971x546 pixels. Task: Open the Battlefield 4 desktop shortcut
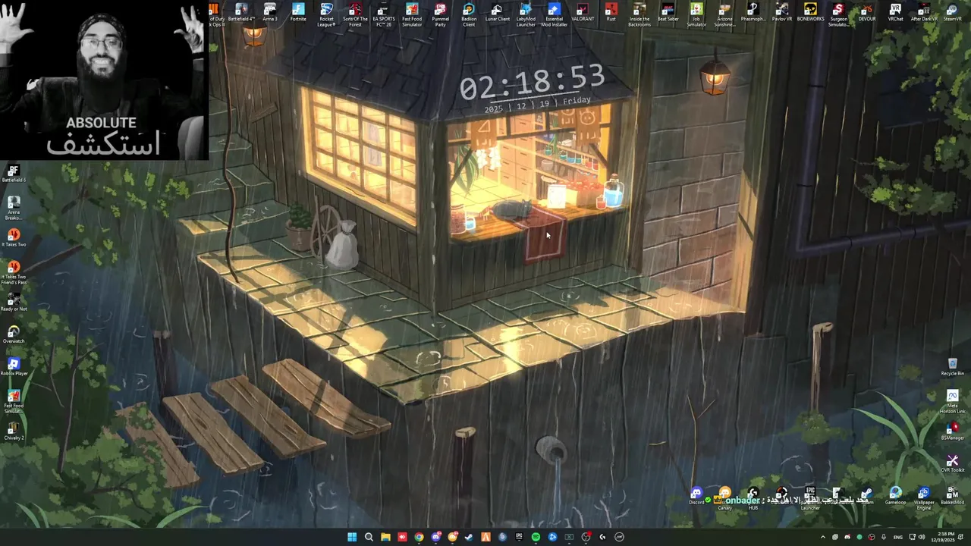(x=241, y=12)
